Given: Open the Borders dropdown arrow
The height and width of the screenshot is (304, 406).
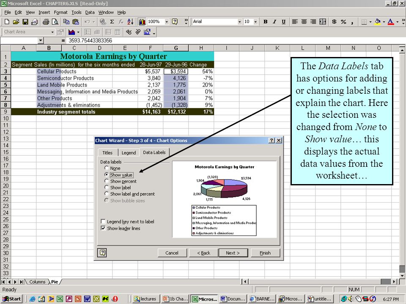Looking at the screenshot, I should [370, 22].
